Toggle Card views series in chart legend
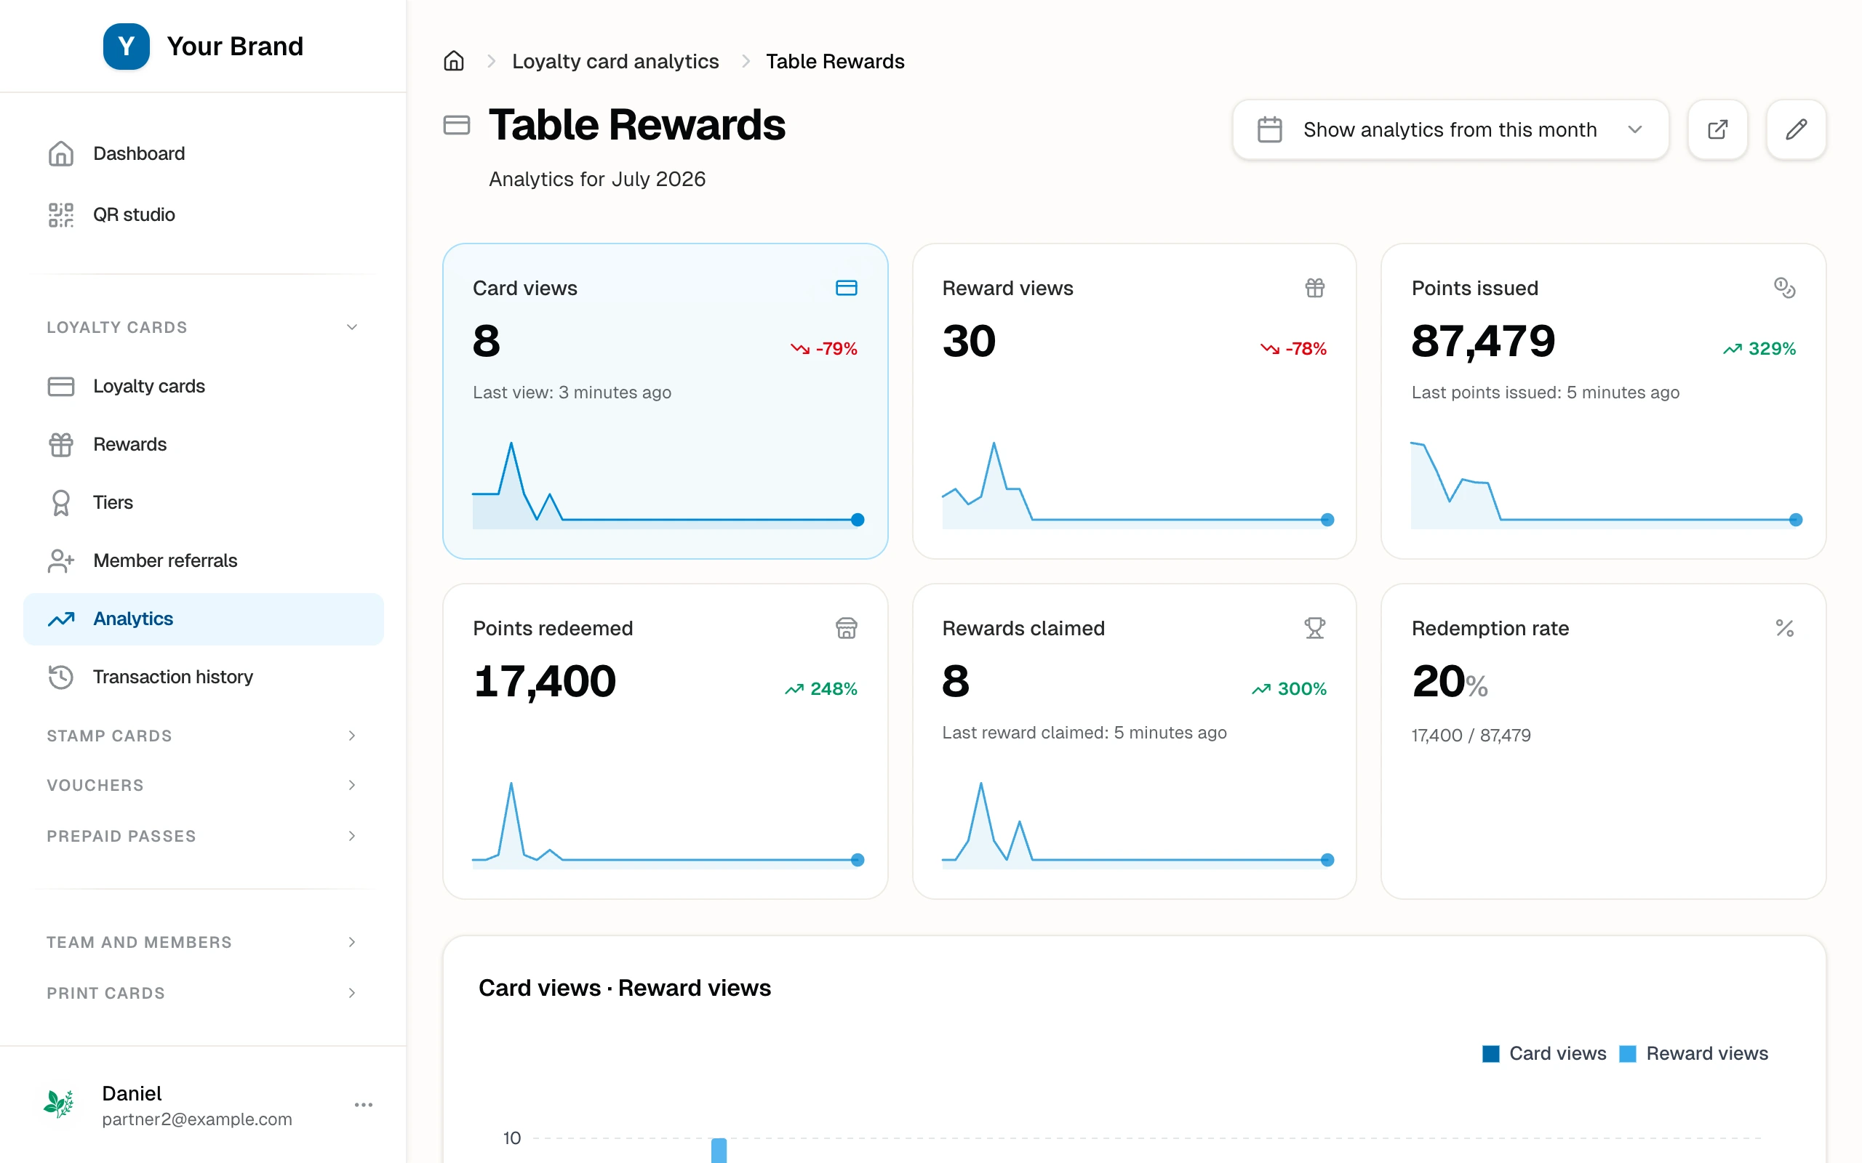Viewport: 1862px width, 1163px height. [x=1544, y=1054]
